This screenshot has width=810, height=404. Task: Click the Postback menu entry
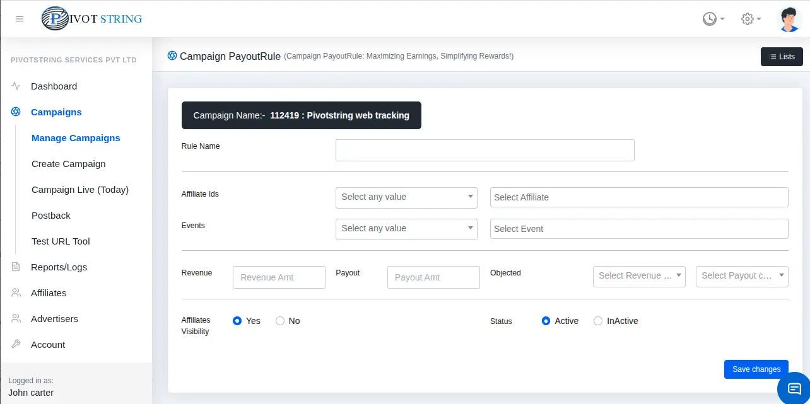pos(50,215)
